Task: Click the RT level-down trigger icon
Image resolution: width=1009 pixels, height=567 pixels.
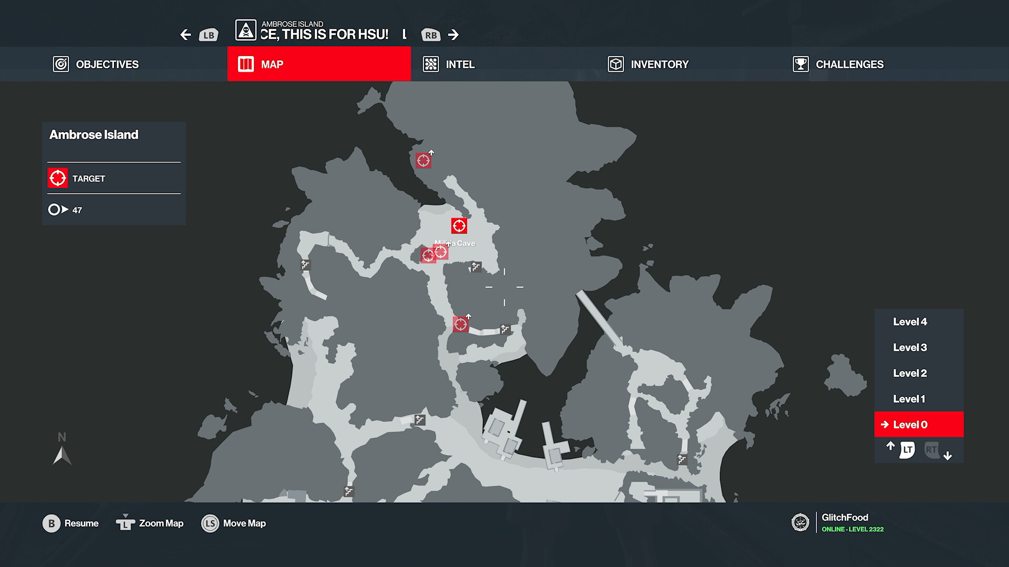Action: [931, 449]
